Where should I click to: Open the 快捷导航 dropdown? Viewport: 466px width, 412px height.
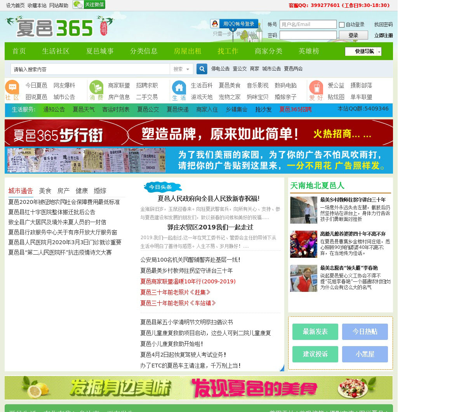click(363, 52)
